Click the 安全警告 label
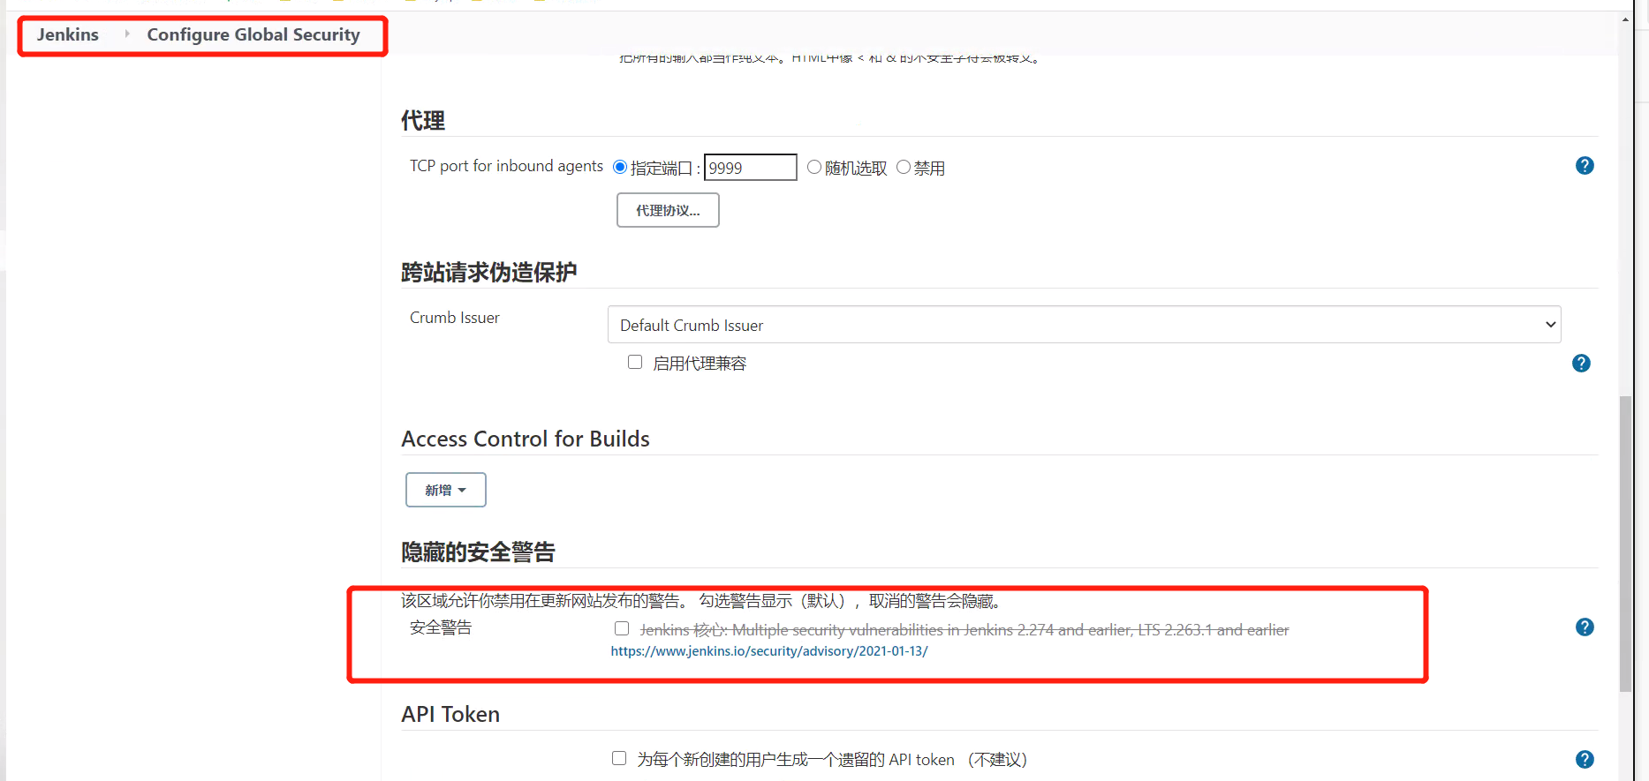The width and height of the screenshot is (1649, 781). pos(441,627)
